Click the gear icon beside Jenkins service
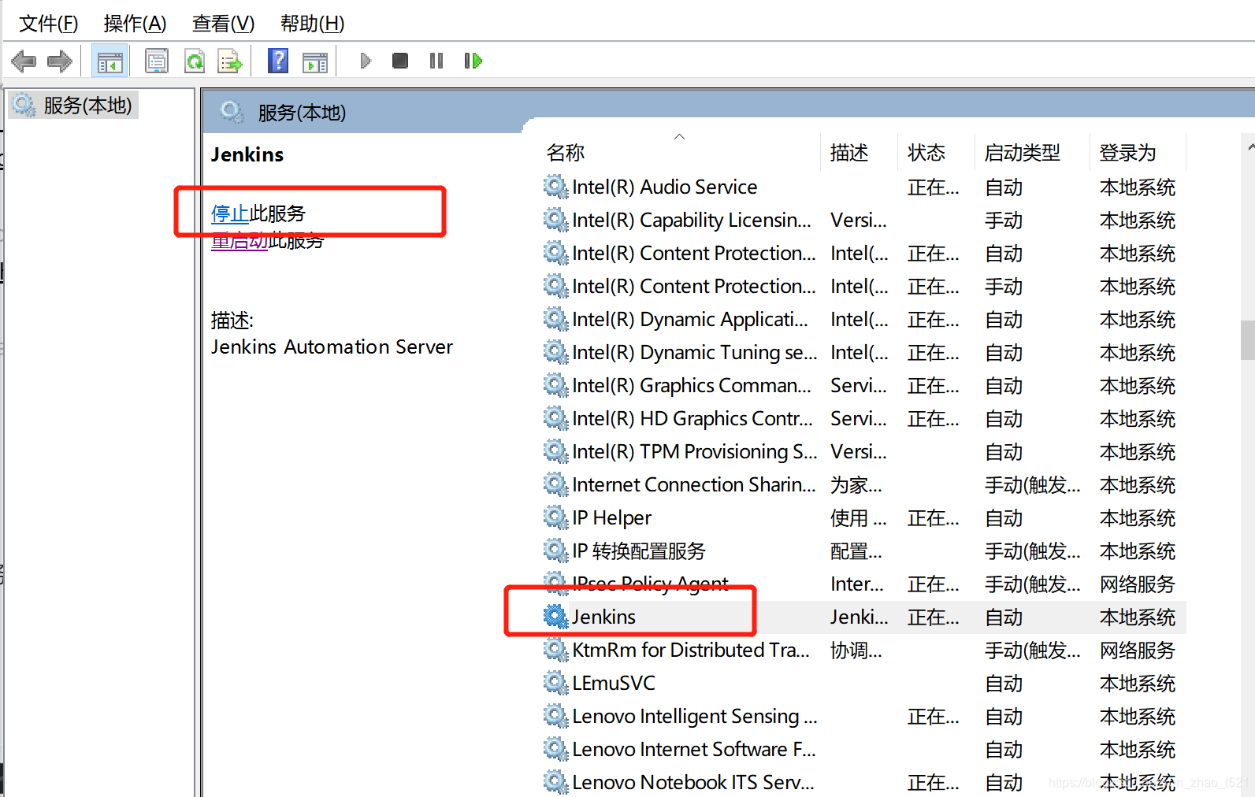 coord(555,617)
